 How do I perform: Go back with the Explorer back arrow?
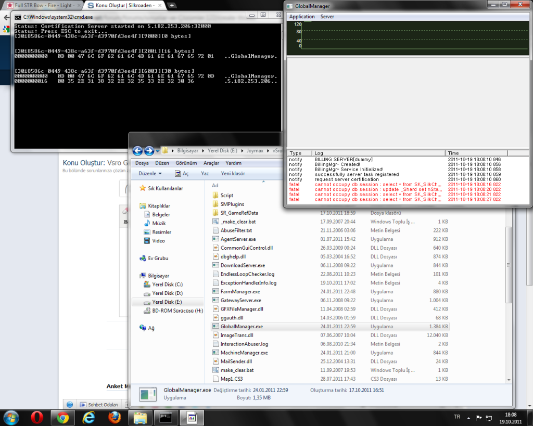(x=137, y=150)
